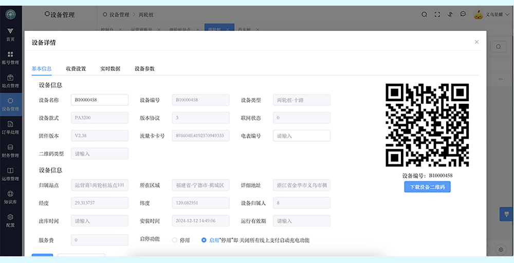This screenshot has width=514, height=263.
Task: Click the blue three-dots more icon
Action: [x=501, y=79]
